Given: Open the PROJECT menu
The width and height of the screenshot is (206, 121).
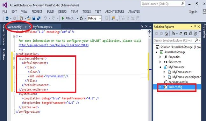Looking at the screenshot, I should [x=37, y=11].
